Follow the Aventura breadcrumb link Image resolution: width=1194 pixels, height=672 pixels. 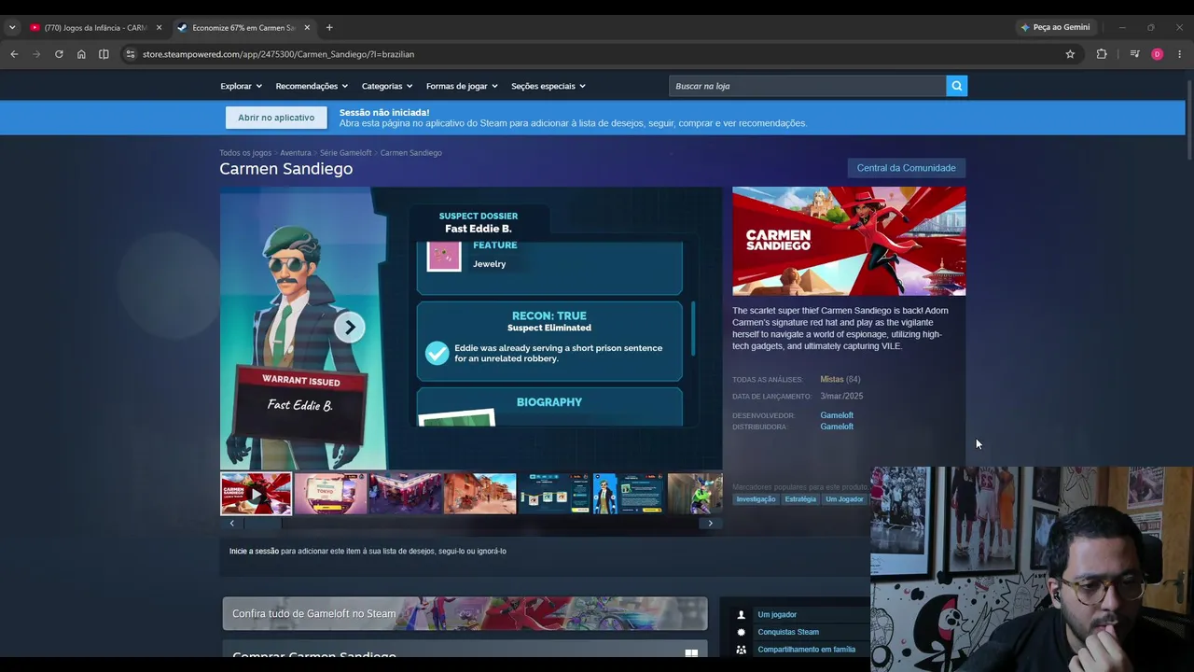point(296,153)
